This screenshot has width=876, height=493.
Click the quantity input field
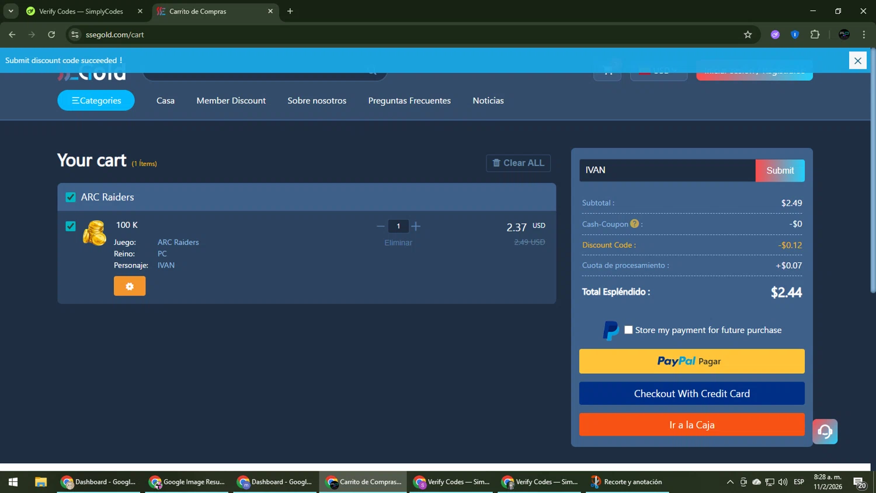pyautogui.click(x=398, y=226)
